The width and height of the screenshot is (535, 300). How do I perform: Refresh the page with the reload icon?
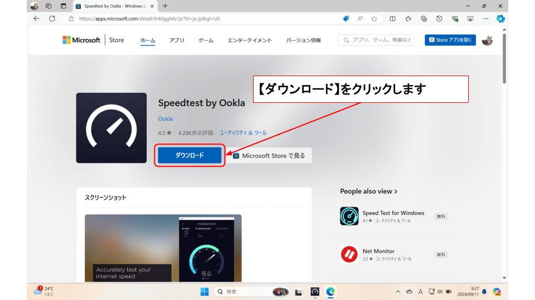[52, 18]
